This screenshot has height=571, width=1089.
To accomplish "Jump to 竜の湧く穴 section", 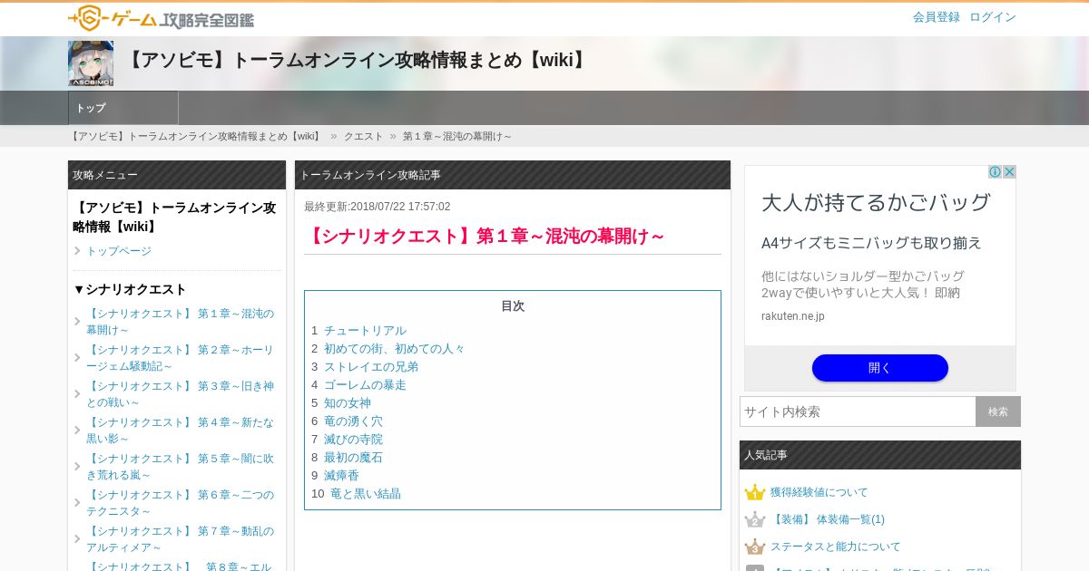I will point(353,421).
